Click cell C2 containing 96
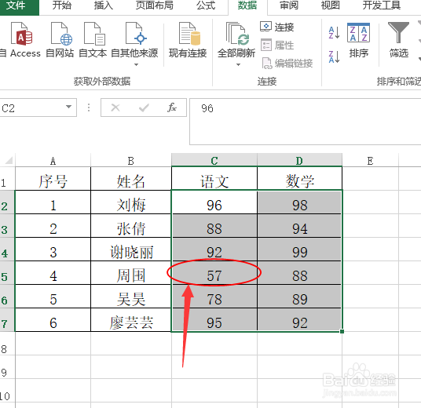The image size is (421, 408). coord(214,202)
